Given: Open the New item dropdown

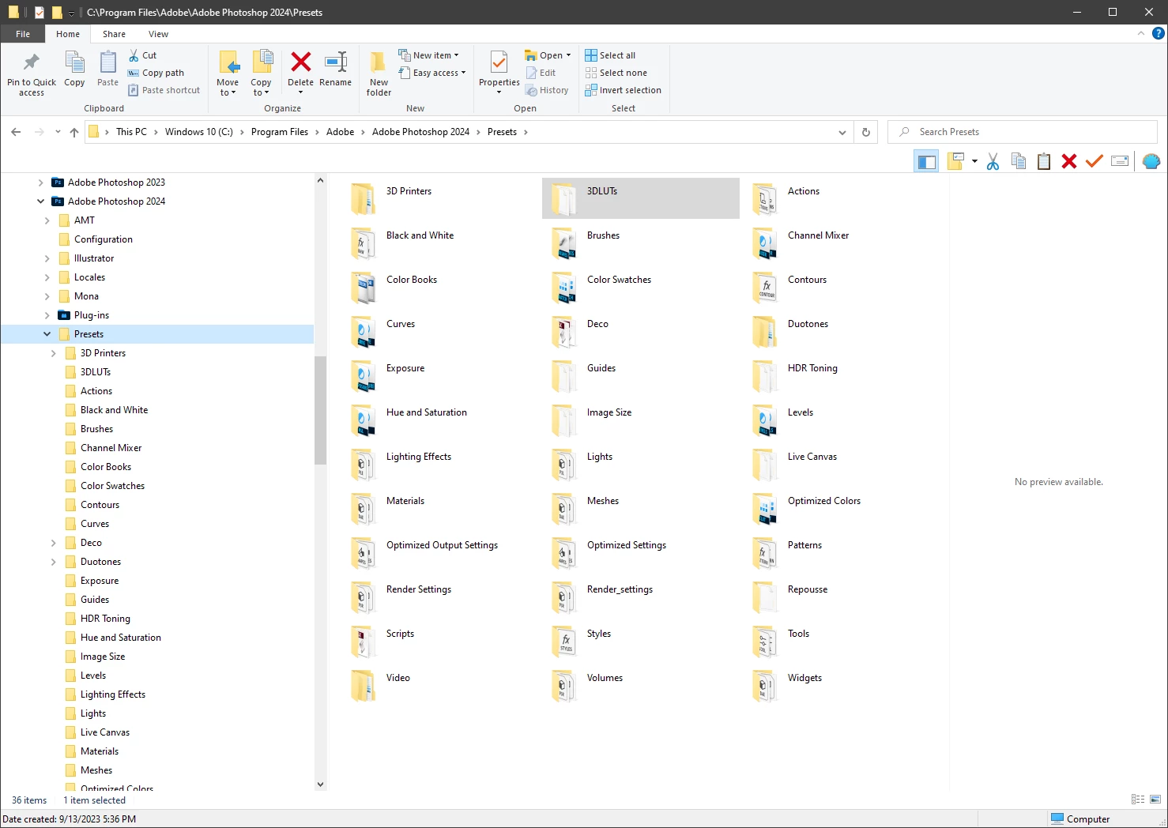Looking at the screenshot, I should (x=428, y=55).
